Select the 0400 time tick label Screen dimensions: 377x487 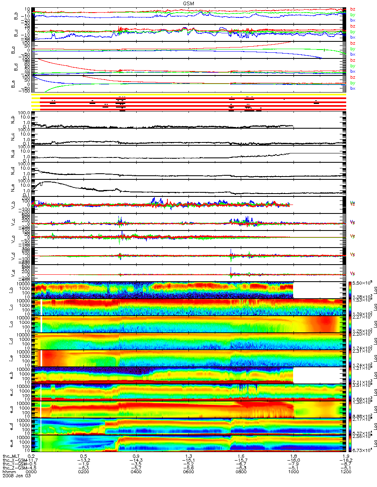(x=136, y=472)
